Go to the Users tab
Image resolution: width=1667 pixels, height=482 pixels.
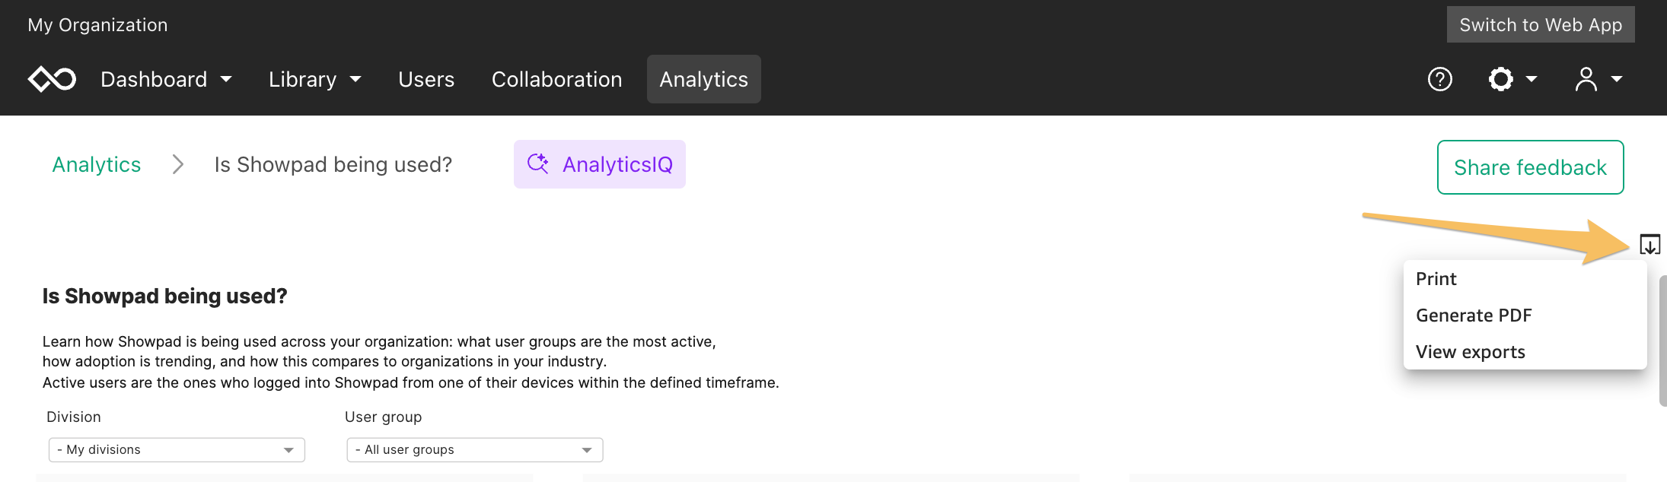pos(426,79)
